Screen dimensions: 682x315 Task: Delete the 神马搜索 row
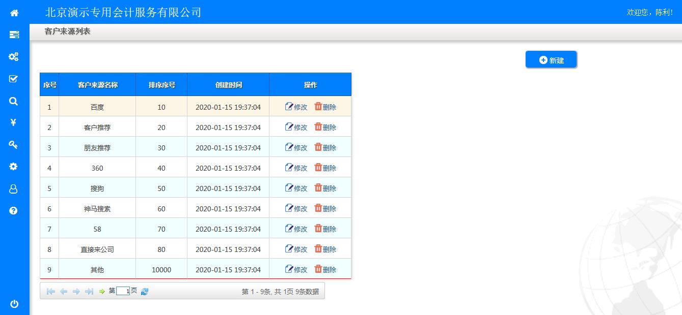pos(325,208)
